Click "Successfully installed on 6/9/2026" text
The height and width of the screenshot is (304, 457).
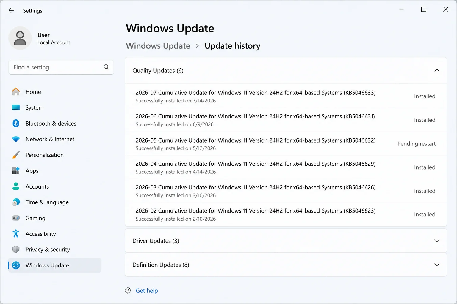point(174,124)
